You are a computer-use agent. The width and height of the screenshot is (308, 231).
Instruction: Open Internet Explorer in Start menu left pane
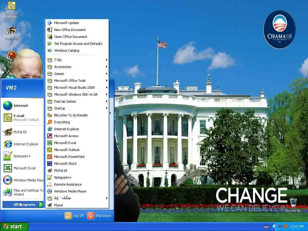tap(23, 144)
